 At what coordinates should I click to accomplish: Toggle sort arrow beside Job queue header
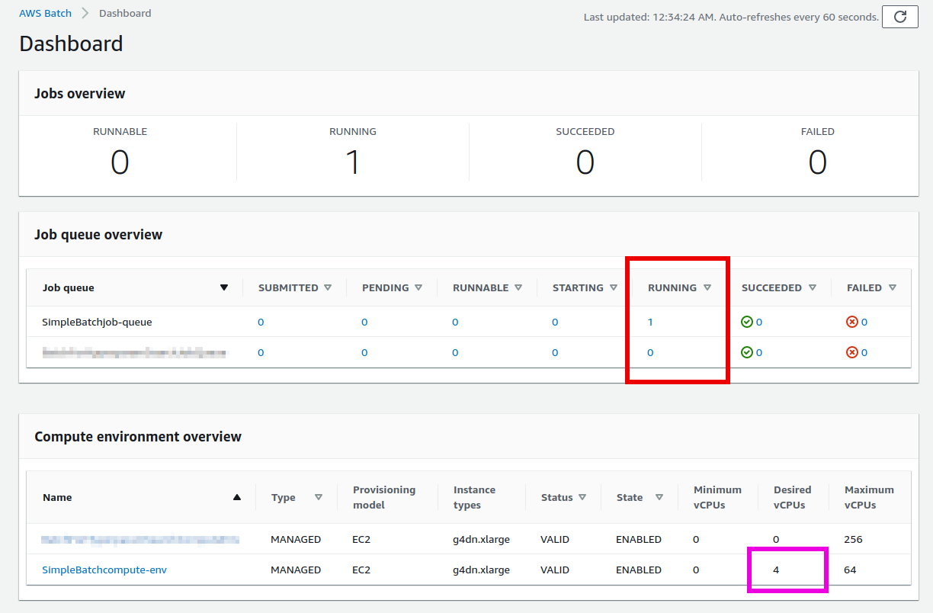224,287
